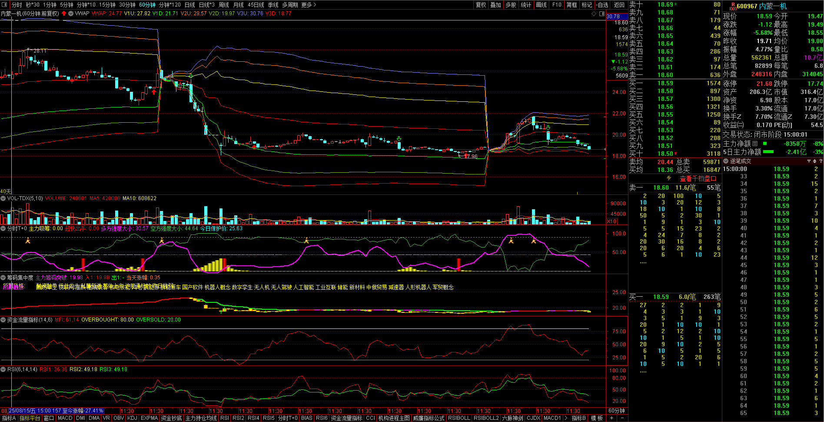Click the ×10 volume scale label
This screenshot has width=824, height=422.
tap(611, 221)
